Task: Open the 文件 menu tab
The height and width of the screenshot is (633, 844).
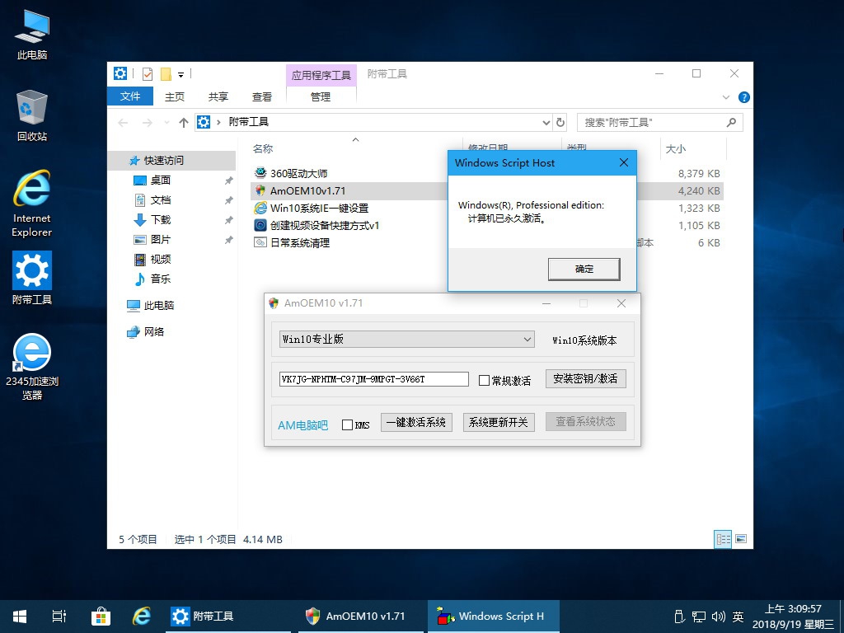Action: pyautogui.click(x=130, y=96)
